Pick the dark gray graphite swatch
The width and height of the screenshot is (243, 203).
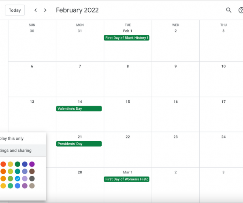[32, 179]
